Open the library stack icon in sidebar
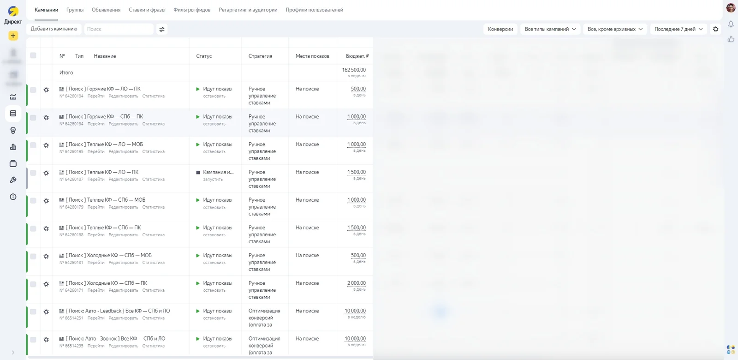The image size is (738, 360). pos(13,163)
